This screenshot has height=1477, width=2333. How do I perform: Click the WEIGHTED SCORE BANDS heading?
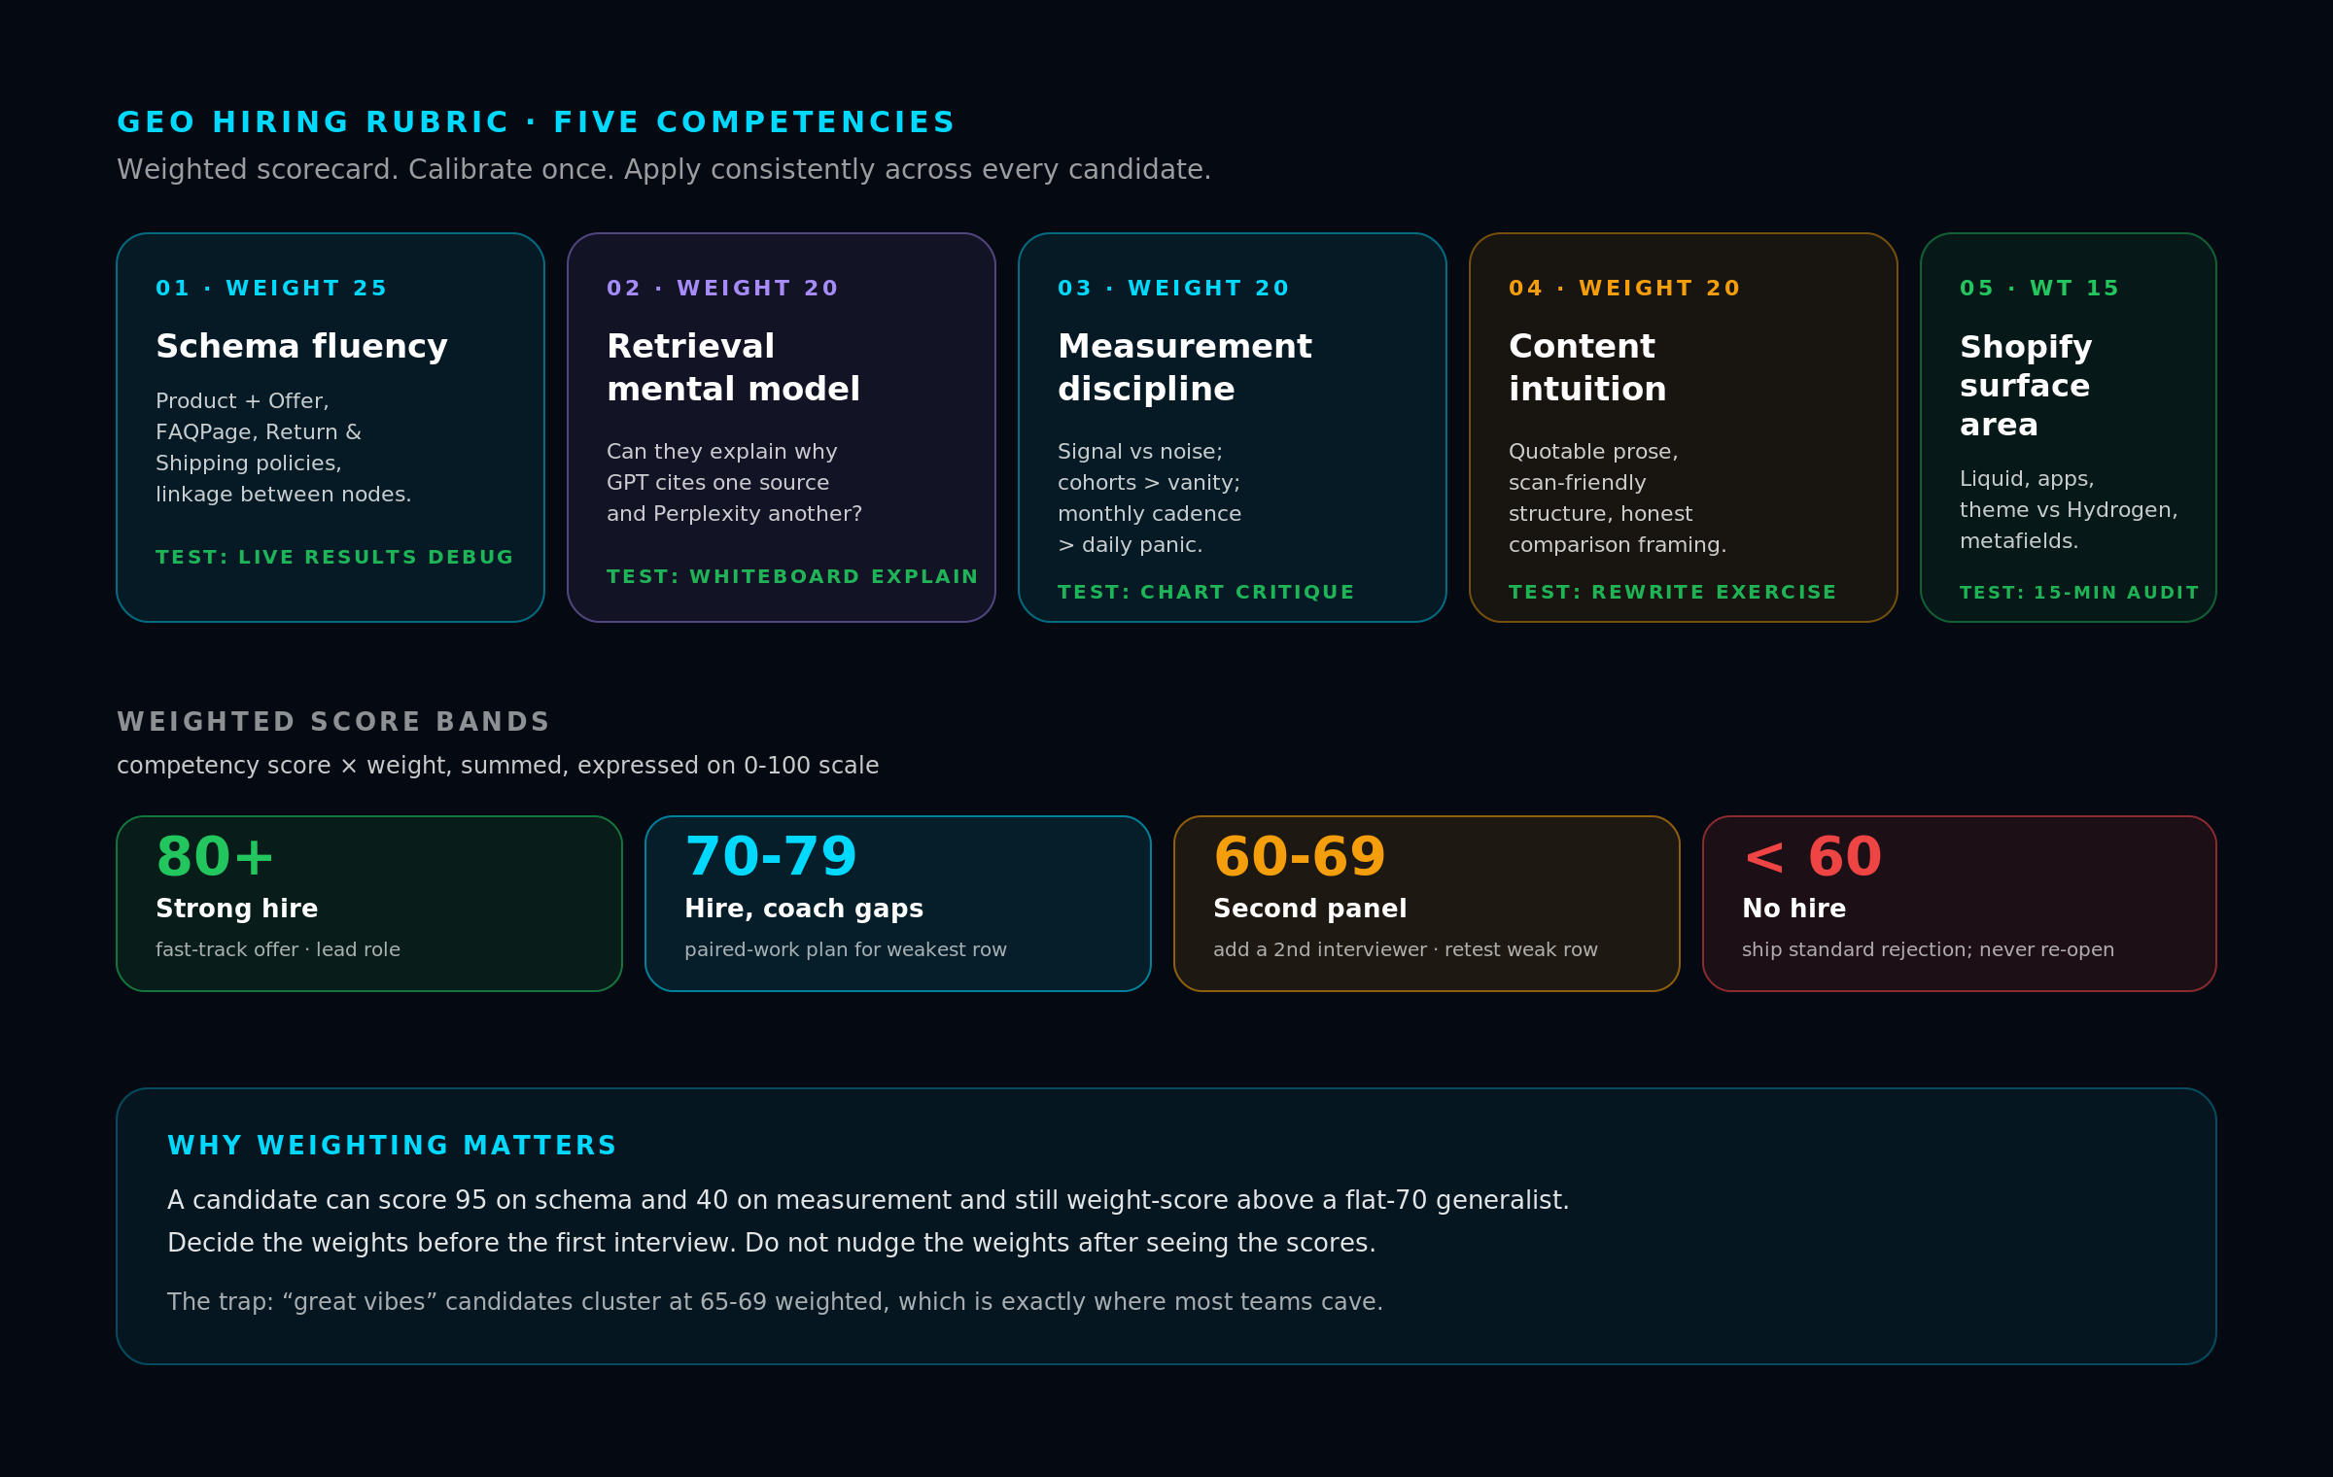click(x=333, y=722)
